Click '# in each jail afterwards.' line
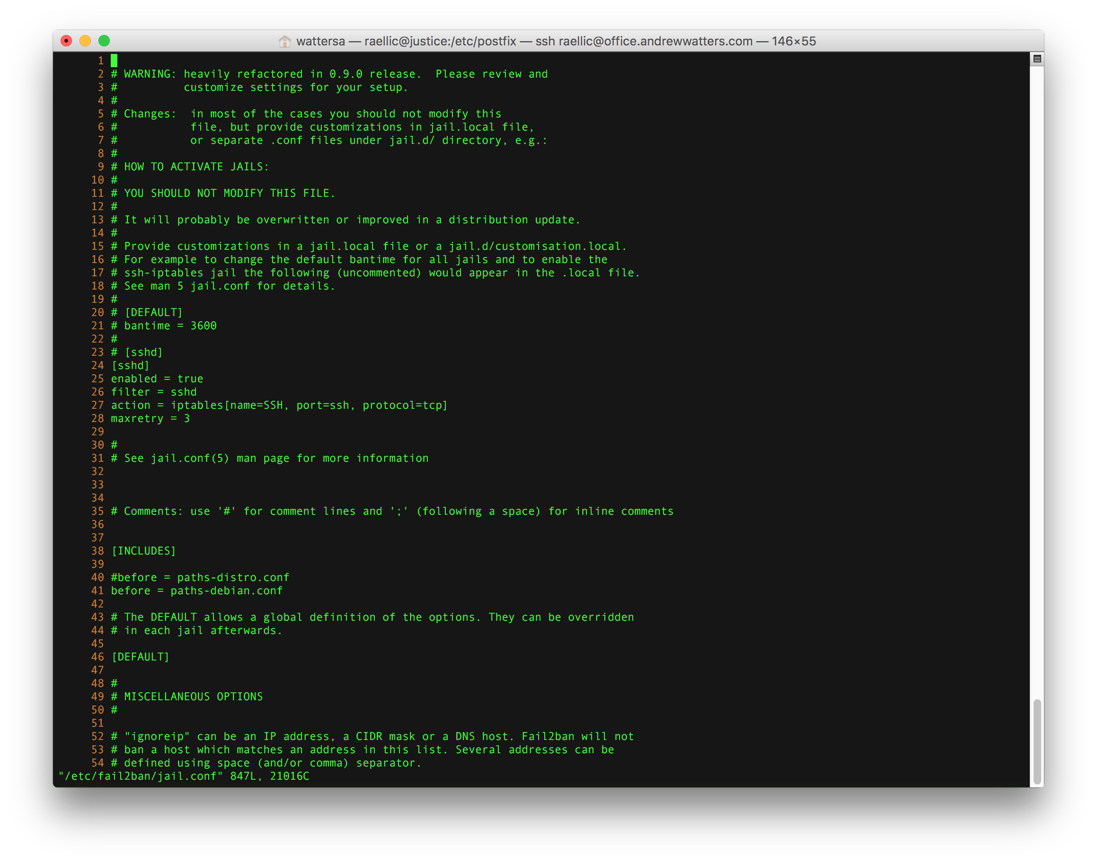This screenshot has width=1097, height=863. coord(196,631)
